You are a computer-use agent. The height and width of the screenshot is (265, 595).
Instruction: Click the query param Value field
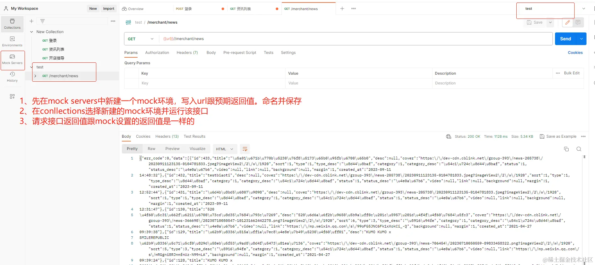(x=359, y=83)
